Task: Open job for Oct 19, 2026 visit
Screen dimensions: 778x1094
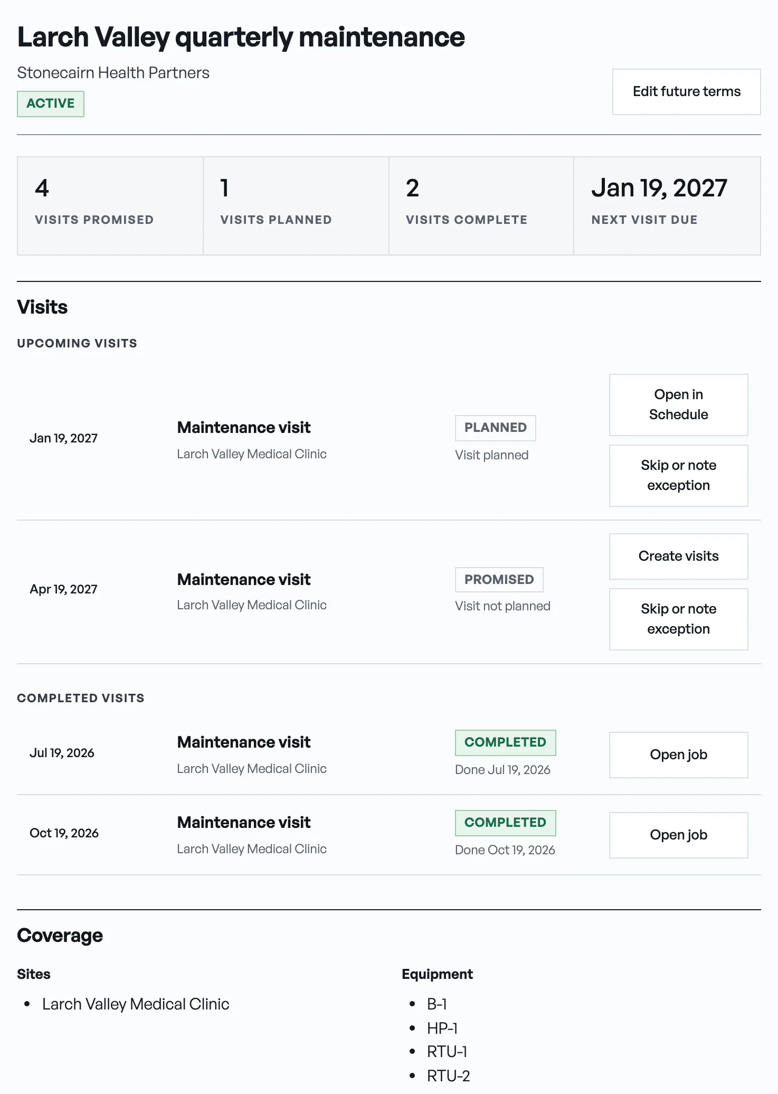Action: click(x=678, y=835)
